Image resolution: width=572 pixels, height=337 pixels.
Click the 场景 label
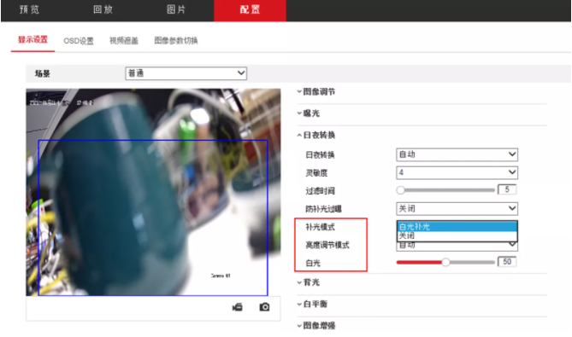point(42,73)
